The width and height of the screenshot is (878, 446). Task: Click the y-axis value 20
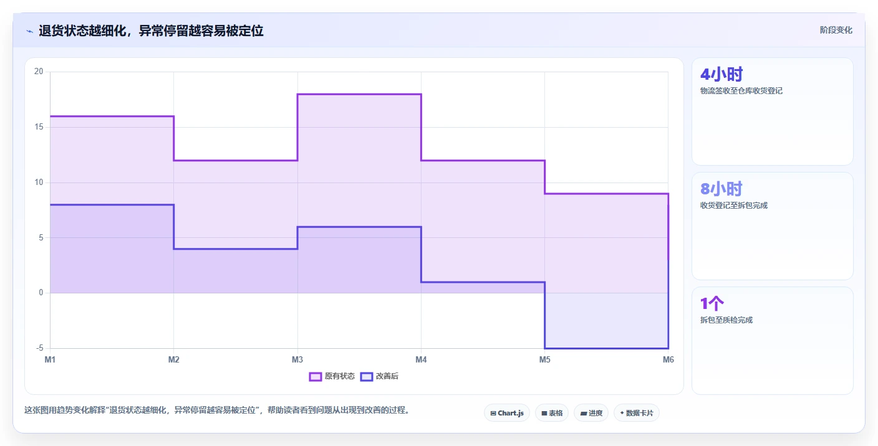(x=39, y=72)
